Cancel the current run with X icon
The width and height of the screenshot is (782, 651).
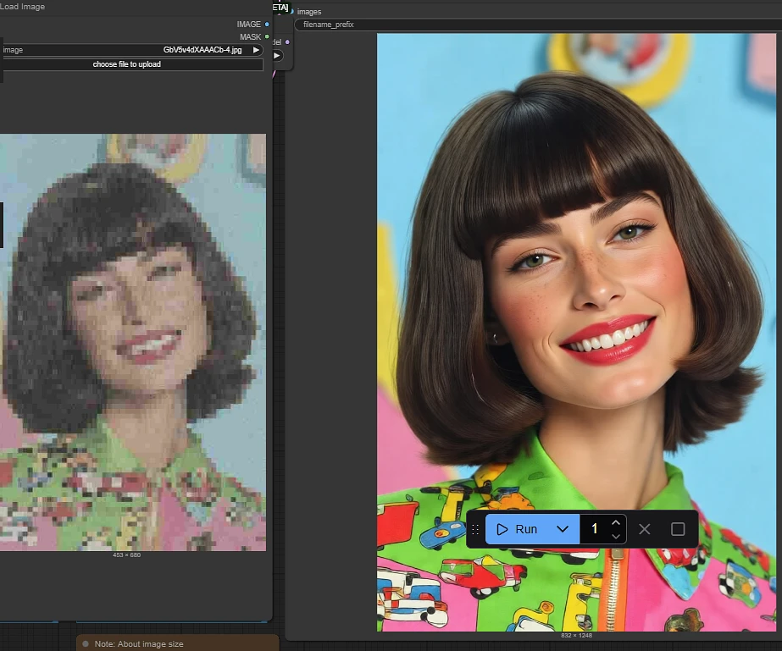pos(645,529)
